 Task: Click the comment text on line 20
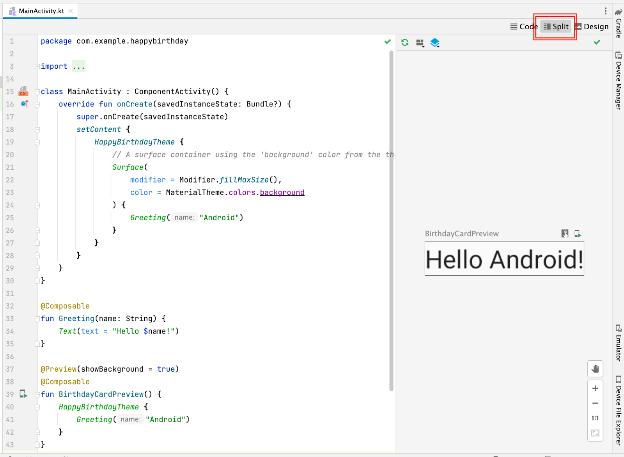pyautogui.click(x=253, y=154)
